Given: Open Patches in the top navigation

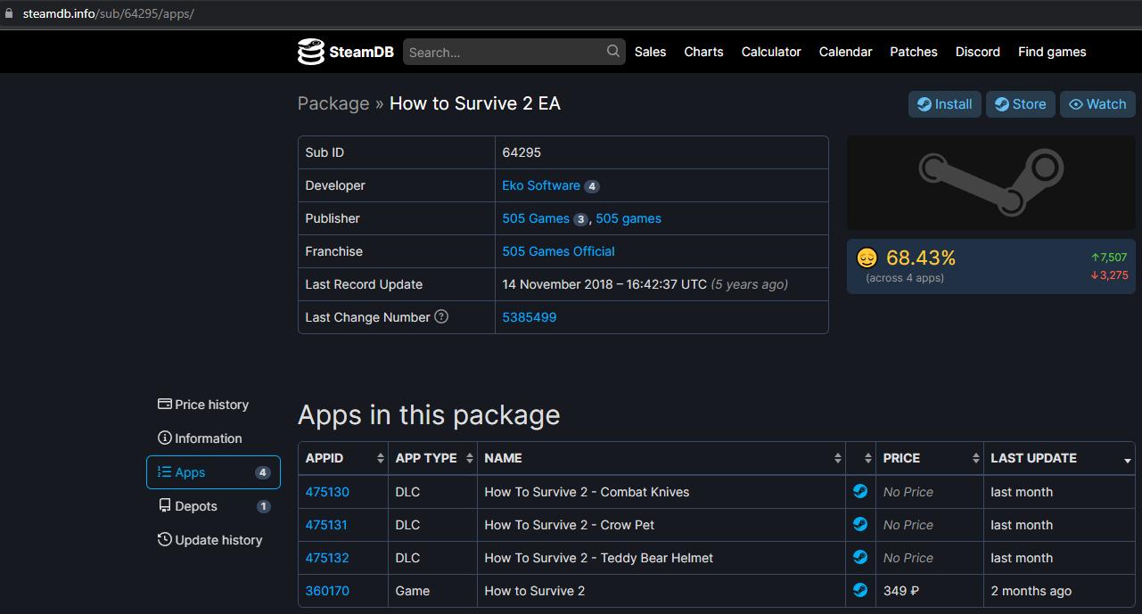Looking at the screenshot, I should coord(914,52).
